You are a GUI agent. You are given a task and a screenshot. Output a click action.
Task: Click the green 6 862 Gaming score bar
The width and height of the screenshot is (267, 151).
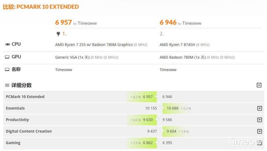(142, 143)
